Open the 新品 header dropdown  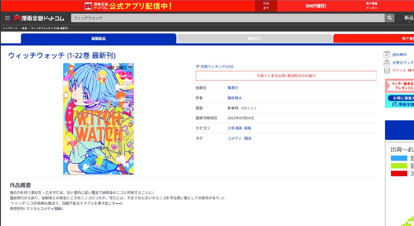409,18
